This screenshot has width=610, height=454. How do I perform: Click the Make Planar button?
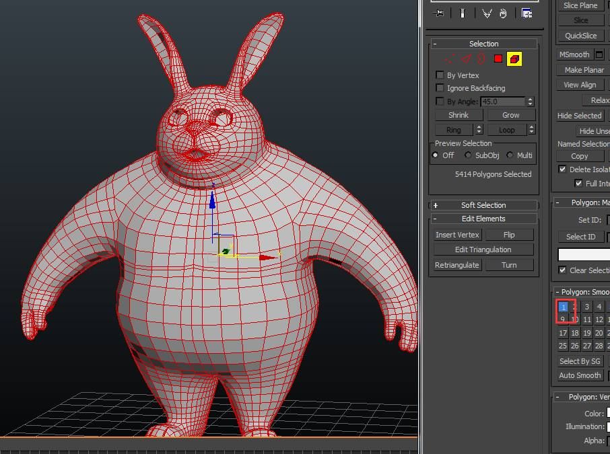pyautogui.click(x=584, y=70)
